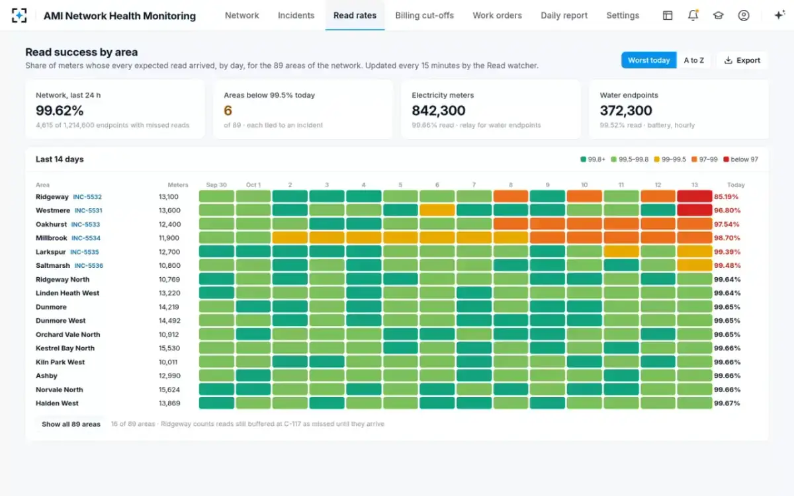794x496 pixels.
Task: Open incident link INC-5532
Action: [87, 197]
